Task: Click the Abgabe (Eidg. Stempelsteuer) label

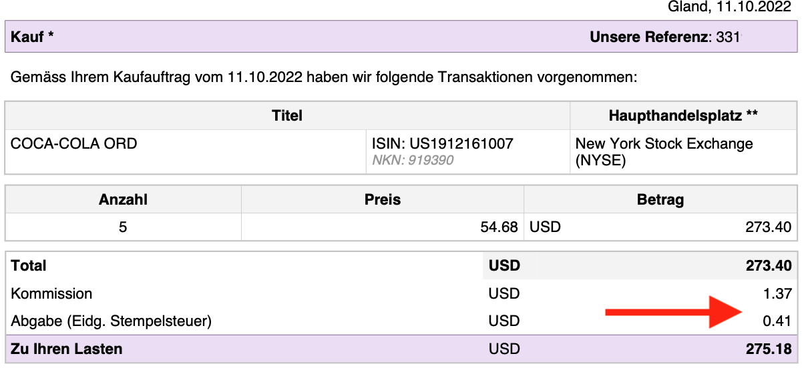Action: point(112,321)
